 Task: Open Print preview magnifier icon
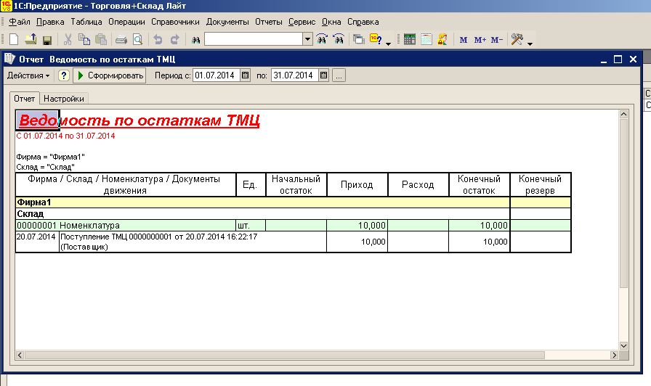coord(138,39)
